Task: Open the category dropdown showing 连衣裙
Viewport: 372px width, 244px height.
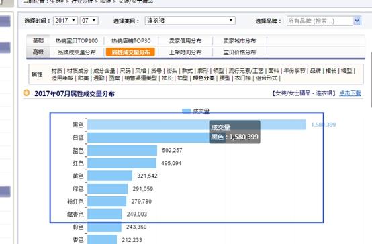Action: [190, 21]
